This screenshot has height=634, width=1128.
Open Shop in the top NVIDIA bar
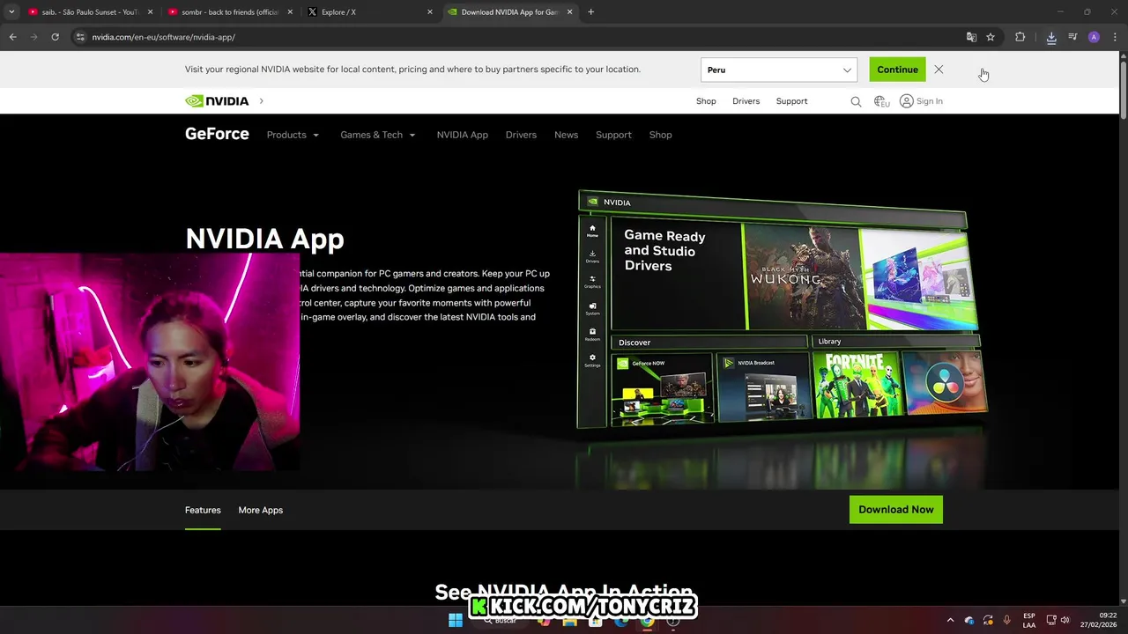(706, 101)
